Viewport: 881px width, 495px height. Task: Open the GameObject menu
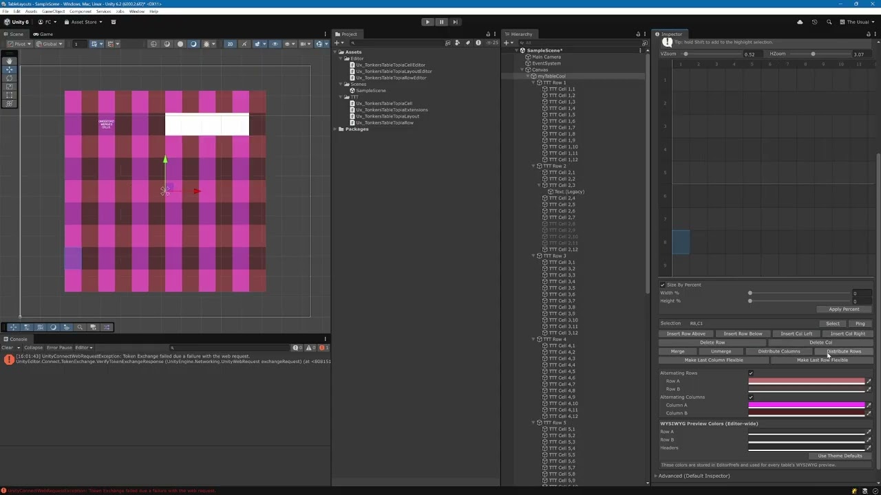point(54,12)
